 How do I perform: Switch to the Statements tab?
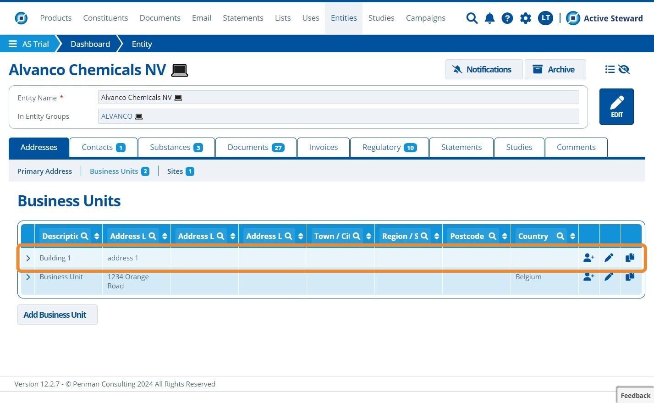(x=462, y=147)
